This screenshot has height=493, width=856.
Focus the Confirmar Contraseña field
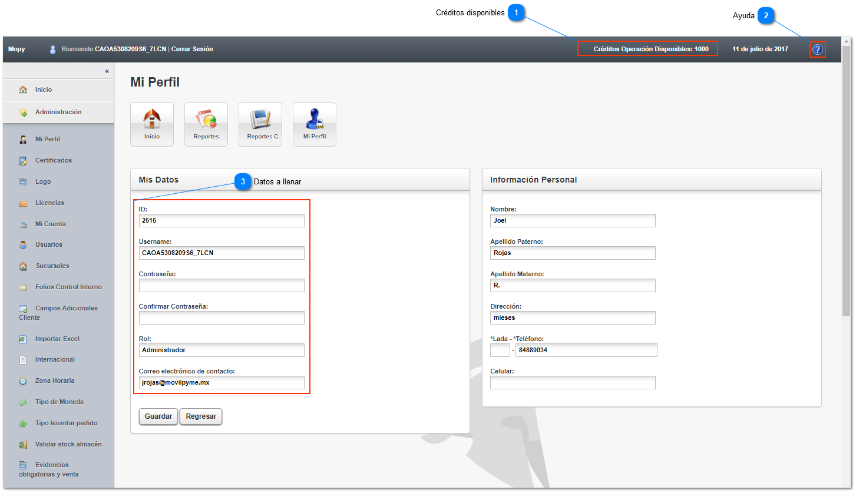point(222,318)
